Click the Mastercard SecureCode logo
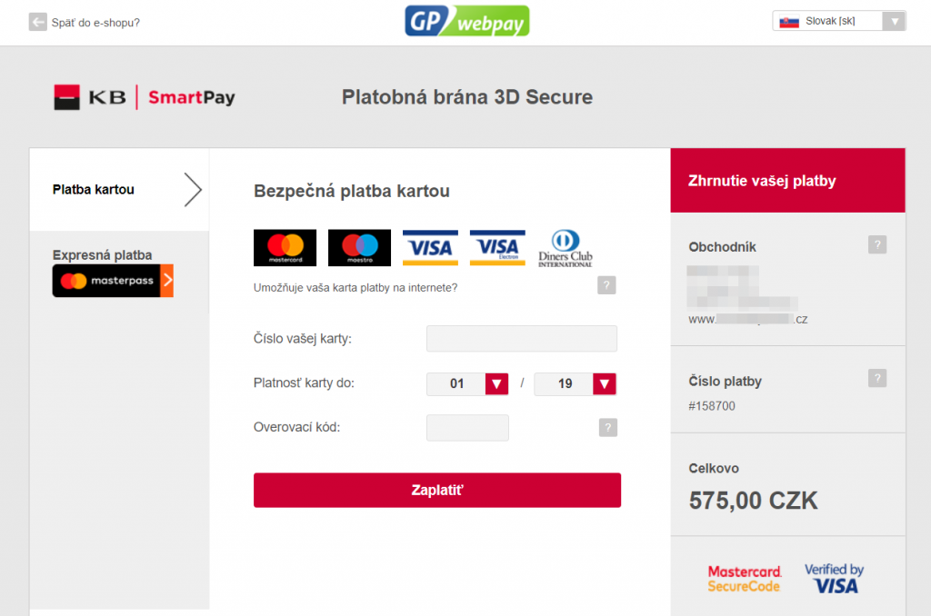Viewport: 931px width, 616px height. point(744,577)
